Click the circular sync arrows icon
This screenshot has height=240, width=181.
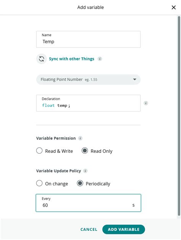coord(42,59)
